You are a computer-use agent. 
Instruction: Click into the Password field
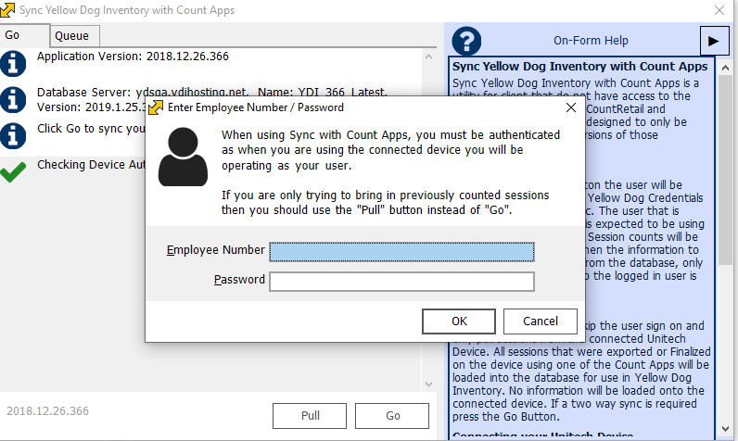[401, 281]
